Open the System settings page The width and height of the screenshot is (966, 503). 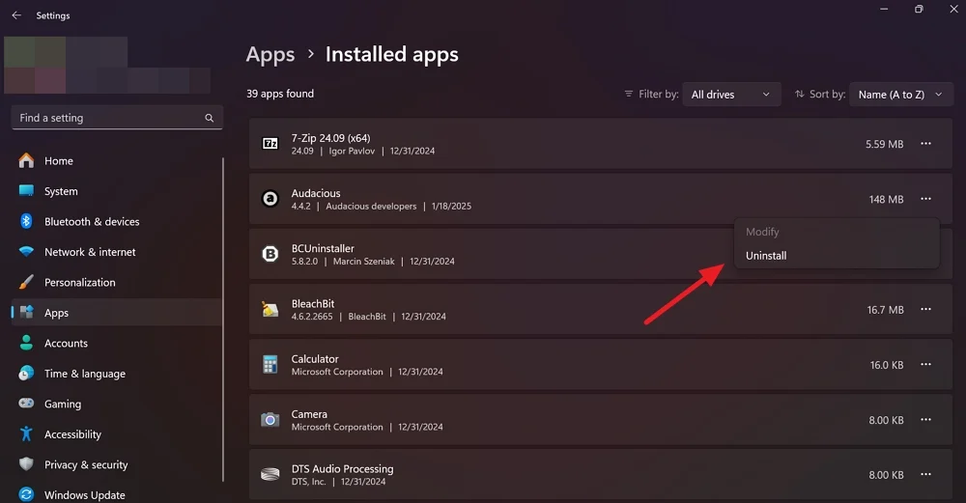click(117, 191)
